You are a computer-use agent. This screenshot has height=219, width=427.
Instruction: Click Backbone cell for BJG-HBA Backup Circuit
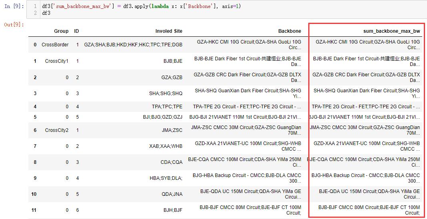(247, 178)
